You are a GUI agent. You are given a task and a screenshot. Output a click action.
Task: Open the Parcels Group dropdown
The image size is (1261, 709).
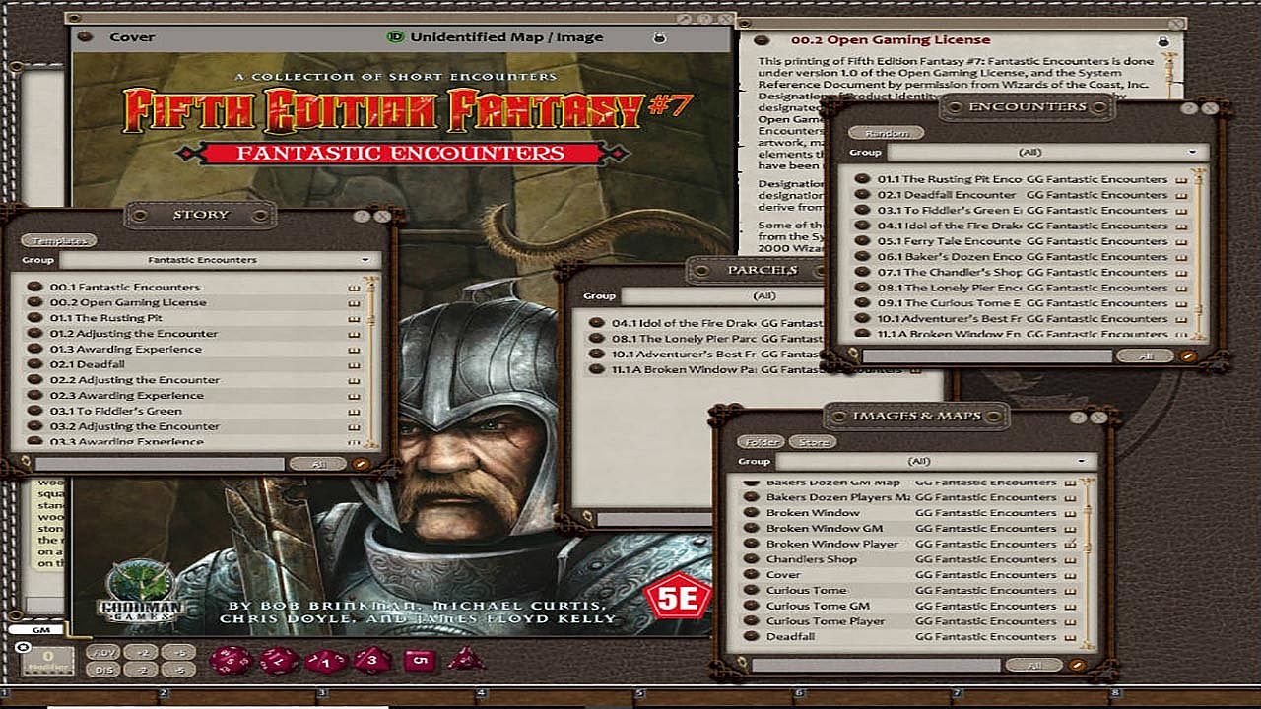724,295
